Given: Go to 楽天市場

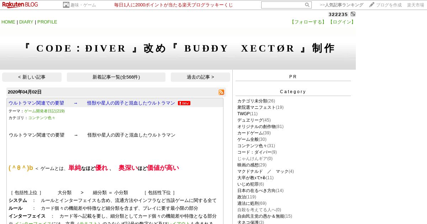Looking at the screenshot, I should coord(416,5).
